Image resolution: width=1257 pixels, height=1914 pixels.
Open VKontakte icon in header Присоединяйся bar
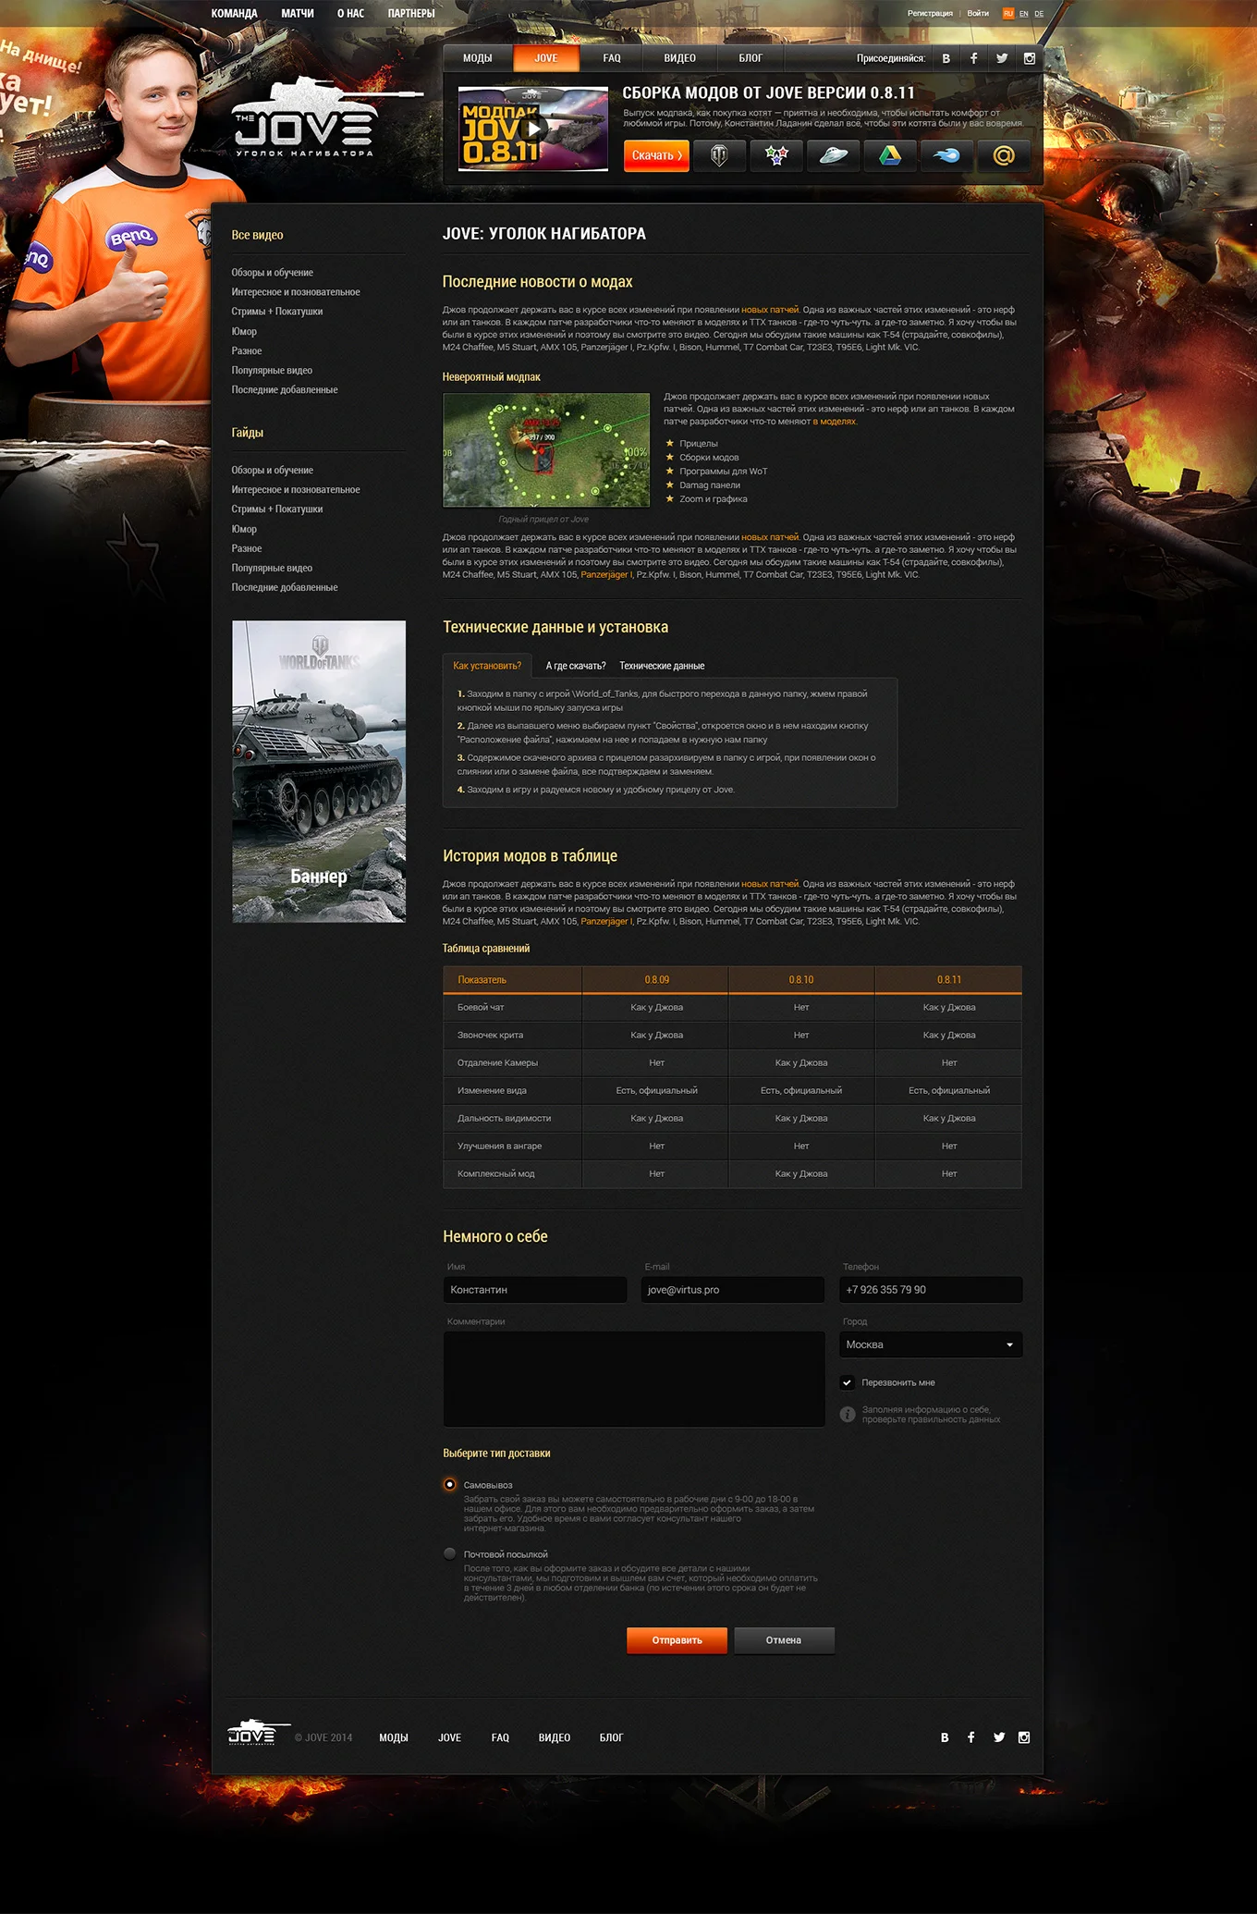(x=946, y=58)
